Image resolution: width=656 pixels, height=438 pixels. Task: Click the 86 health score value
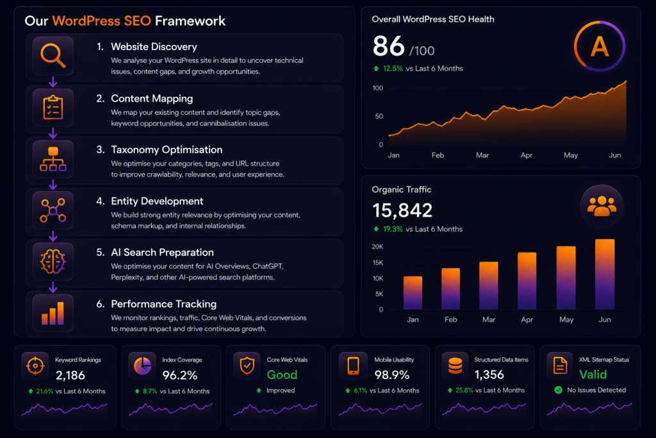389,46
